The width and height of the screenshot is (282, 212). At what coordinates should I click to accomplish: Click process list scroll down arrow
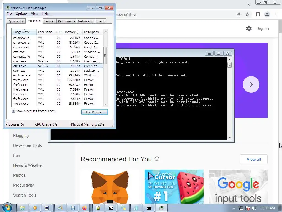pyautogui.click(x=105, y=104)
